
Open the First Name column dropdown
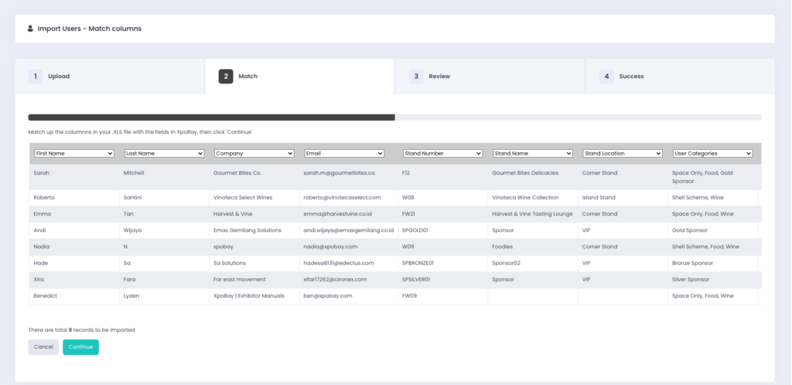(74, 153)
